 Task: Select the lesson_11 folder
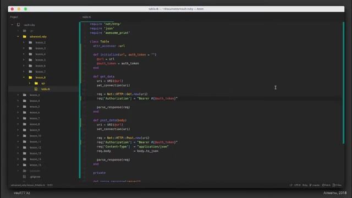pos(35,142)
